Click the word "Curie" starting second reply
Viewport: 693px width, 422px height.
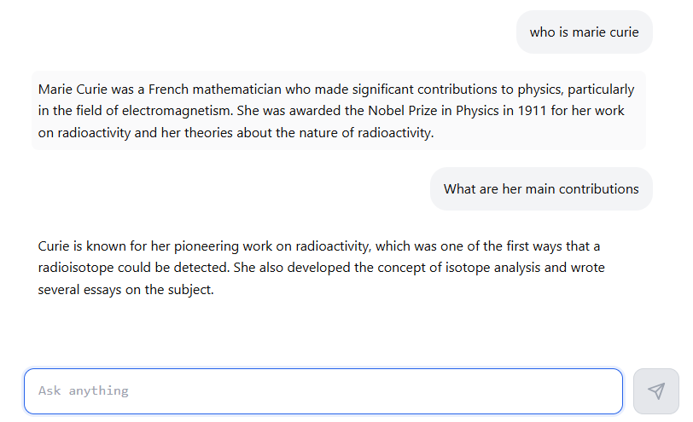[x=54, y=246]
